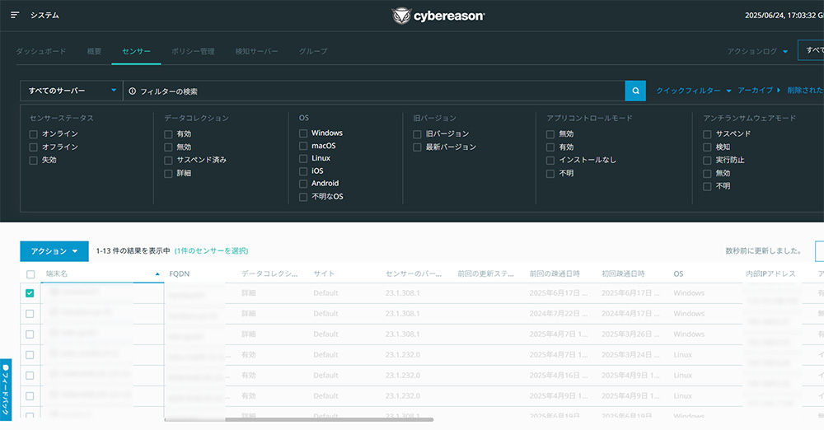Sort by the FQDN column header

[x=179, y=273]
